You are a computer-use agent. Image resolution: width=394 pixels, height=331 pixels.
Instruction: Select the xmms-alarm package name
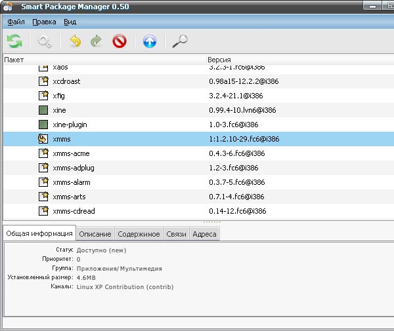pos(72,182)
